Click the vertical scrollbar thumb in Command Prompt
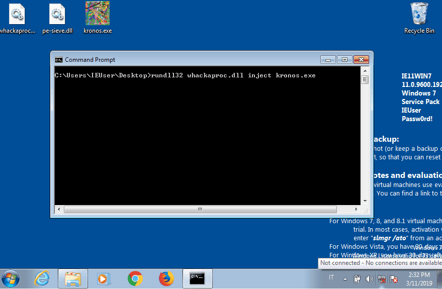 pos(365,80)
